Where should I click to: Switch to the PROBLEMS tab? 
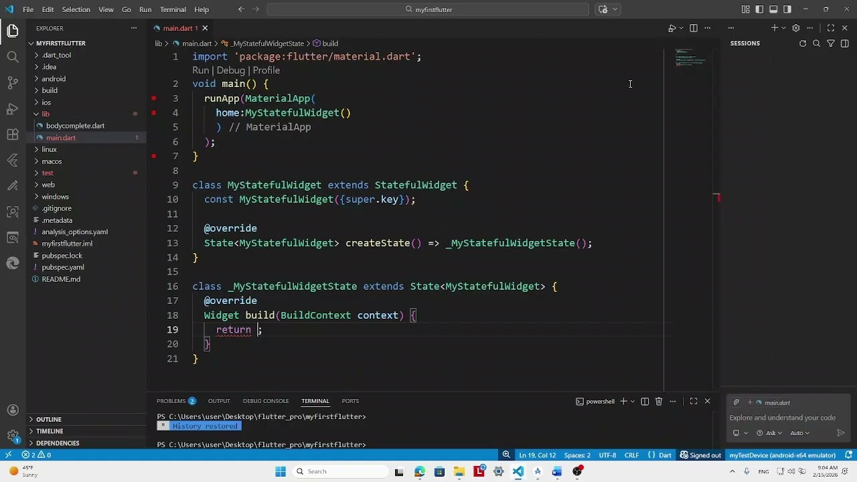point(176,401)
